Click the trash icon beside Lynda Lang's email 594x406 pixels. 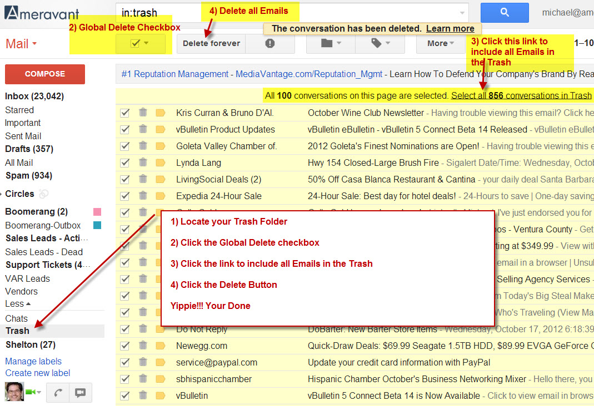coord(143,163)
